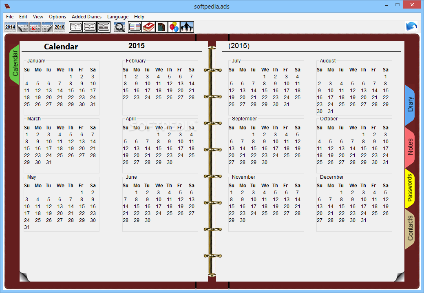Viewport: 424px width, 293px height.
Task: Open the File menu
Action: click(x=10, y=16)
